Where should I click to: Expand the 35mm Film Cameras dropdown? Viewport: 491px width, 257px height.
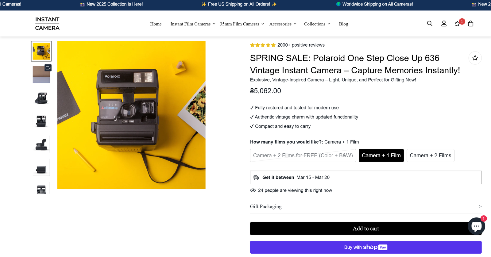(242, 24)
